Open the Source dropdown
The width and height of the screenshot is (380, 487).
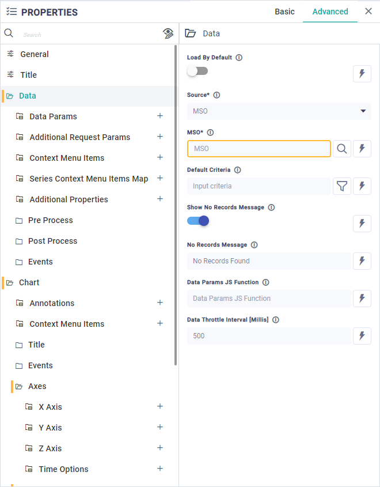[279, 111]
